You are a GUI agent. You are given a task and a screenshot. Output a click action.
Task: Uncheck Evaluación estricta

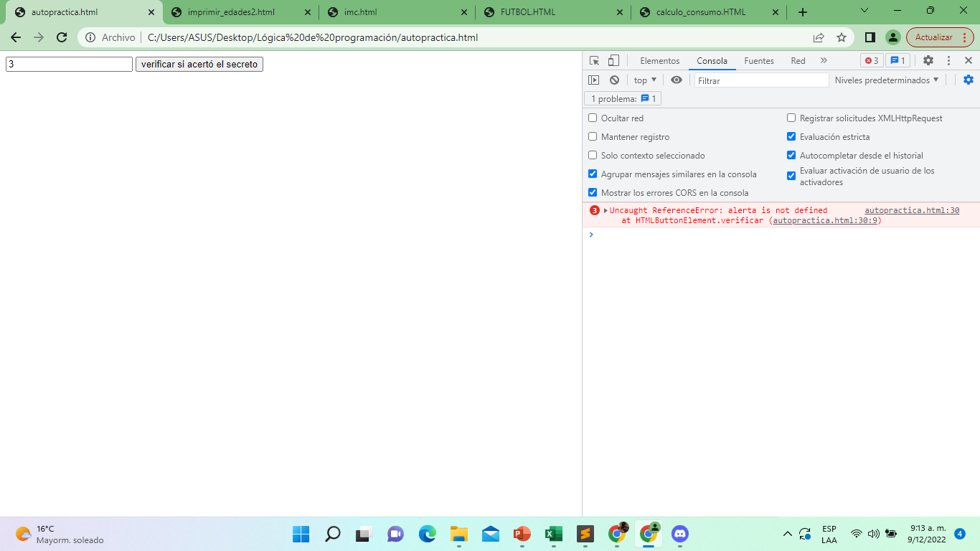[x=791, y=136]
